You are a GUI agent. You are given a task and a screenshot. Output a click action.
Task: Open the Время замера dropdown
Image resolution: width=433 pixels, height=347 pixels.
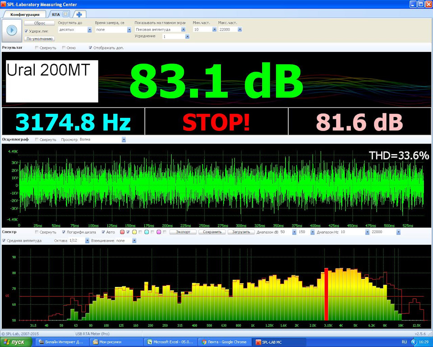tap(129, 30)
